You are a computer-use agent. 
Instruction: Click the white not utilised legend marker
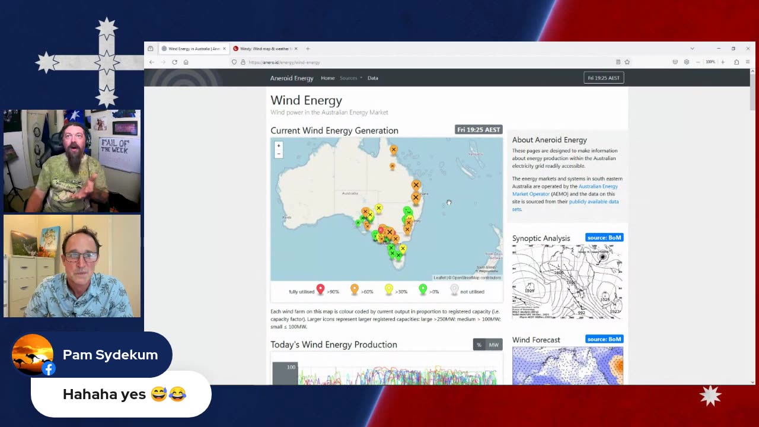[454, 289]
